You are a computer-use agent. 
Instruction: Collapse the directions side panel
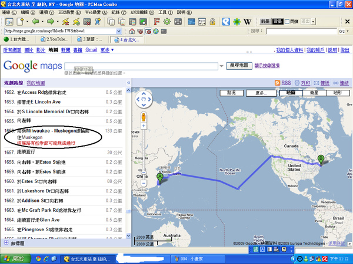tap(128, 83)
